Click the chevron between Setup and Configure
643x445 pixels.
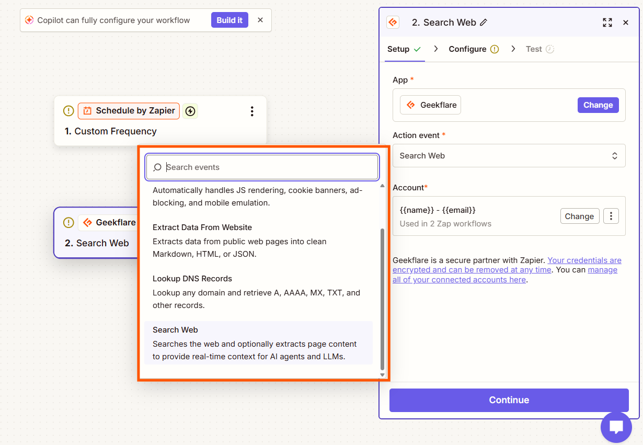pos(435,49)
